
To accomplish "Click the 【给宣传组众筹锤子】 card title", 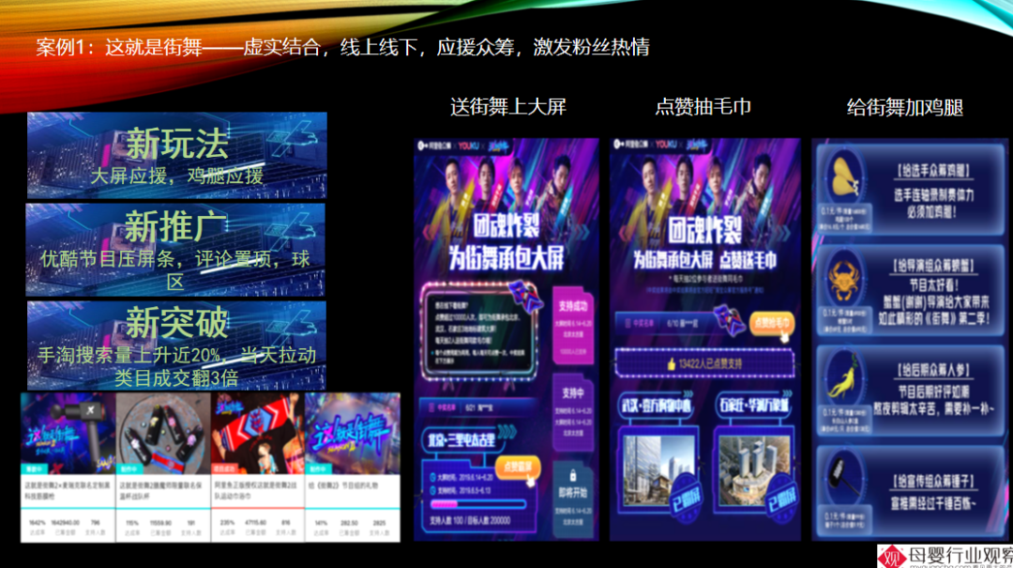I will pyautogui.click(x=934, y=482).
